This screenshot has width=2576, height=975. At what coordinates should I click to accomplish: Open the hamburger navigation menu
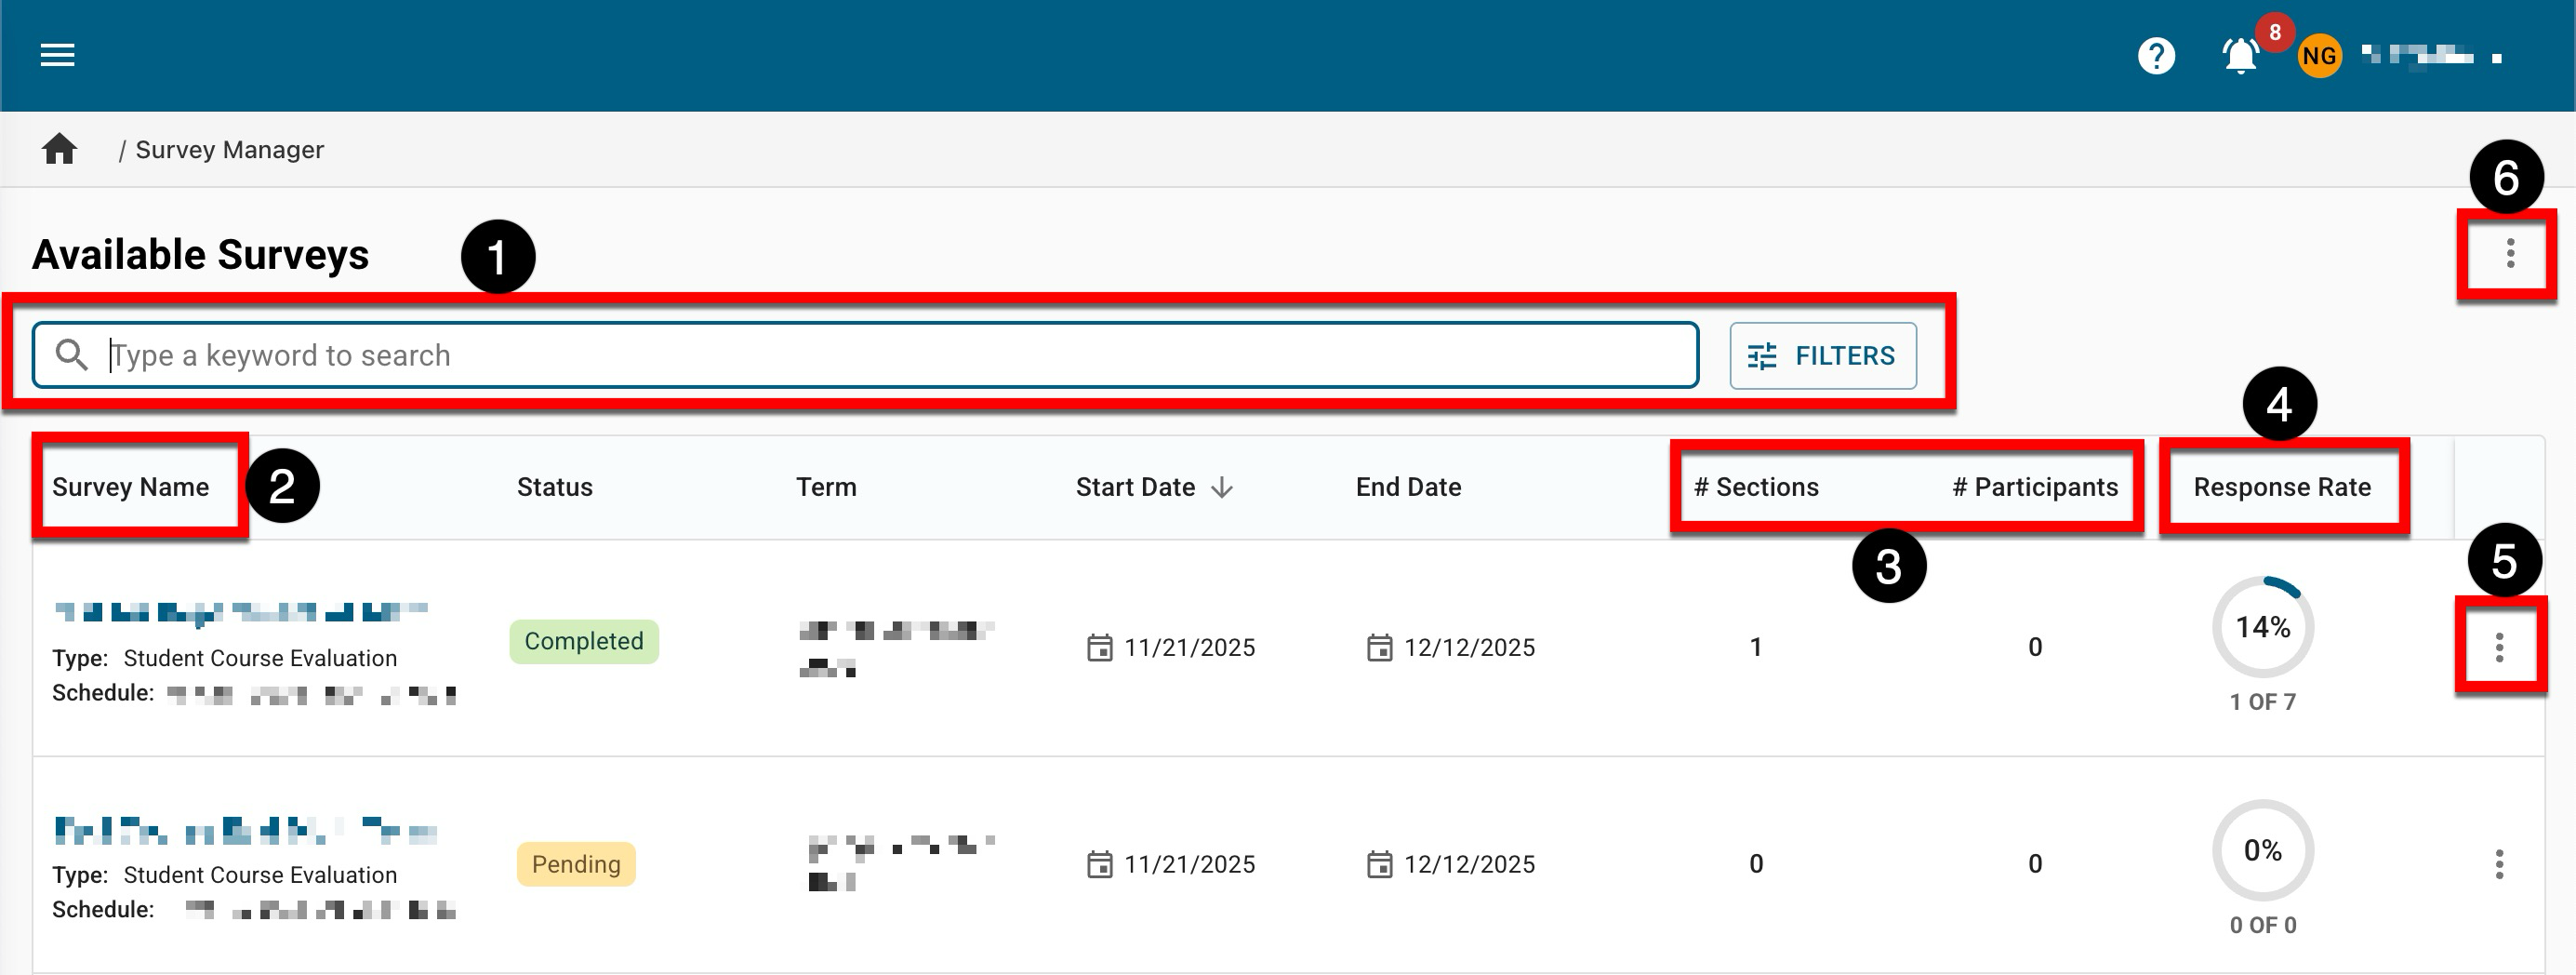click(57, 55)
